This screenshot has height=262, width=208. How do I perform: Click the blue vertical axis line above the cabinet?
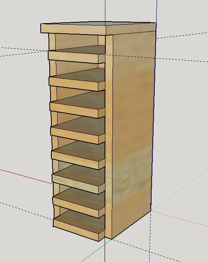(x=157, y=11)
